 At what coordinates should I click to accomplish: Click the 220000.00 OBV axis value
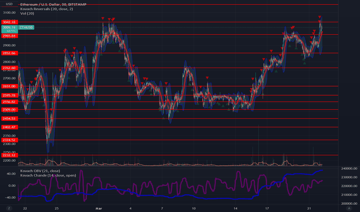[x=349, y=186]
